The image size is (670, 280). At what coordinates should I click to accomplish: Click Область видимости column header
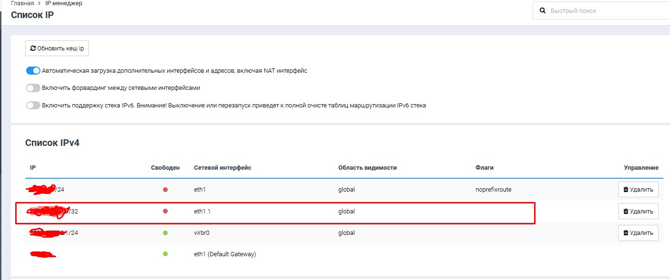point(367,168)
